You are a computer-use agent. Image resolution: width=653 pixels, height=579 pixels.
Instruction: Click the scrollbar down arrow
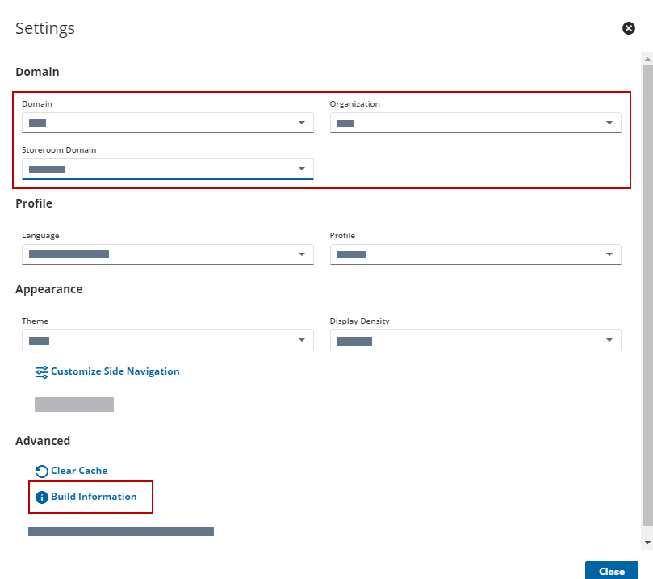pos(647,542)
